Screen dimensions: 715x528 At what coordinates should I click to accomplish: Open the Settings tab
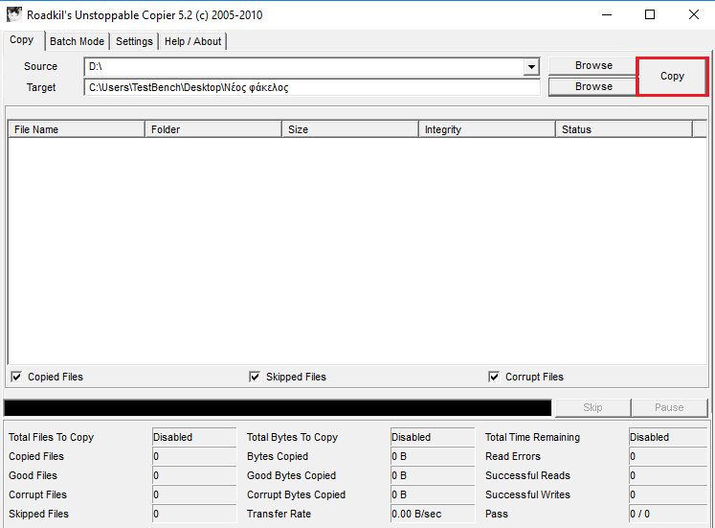click(134, 41)
